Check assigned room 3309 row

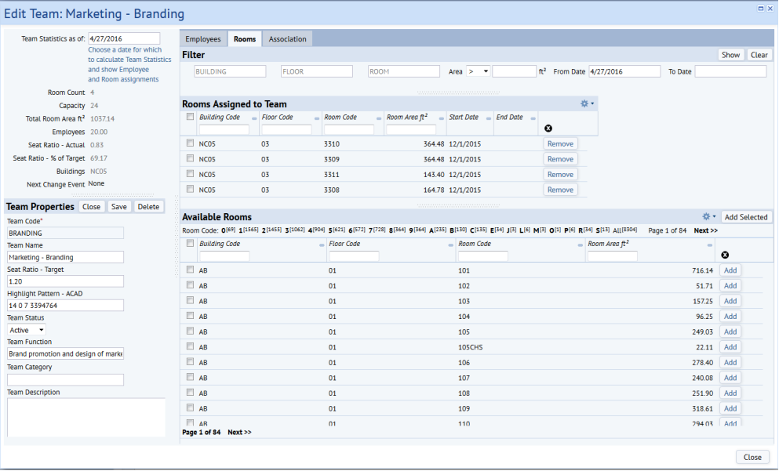[x=190, y=158]
